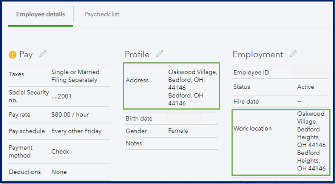Click the blank Employee ID field
Viewport: 335px width, 184px height.
click(x=311, y=73)
